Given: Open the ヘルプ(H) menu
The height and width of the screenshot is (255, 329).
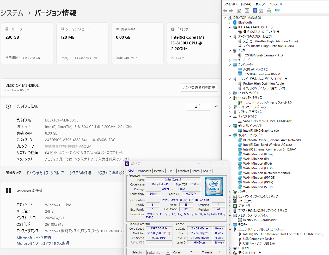Looking at the screenshot, I should tap(276, 4).
